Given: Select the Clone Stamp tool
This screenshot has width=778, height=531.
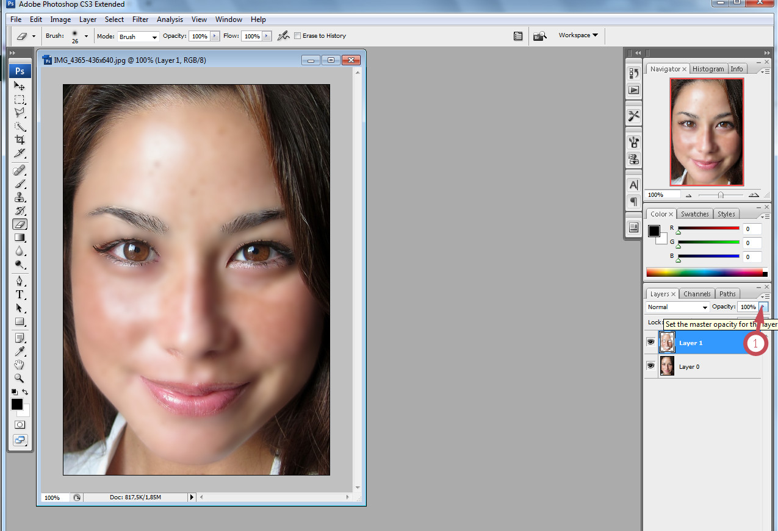Looking at the screenshot, I should (x=20, y=198).
